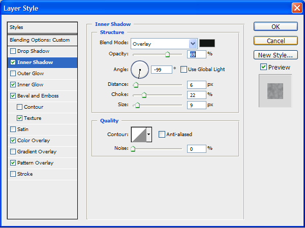Click the Distance slider handle
The image size is (305, 228).
(x=136, y=85)
